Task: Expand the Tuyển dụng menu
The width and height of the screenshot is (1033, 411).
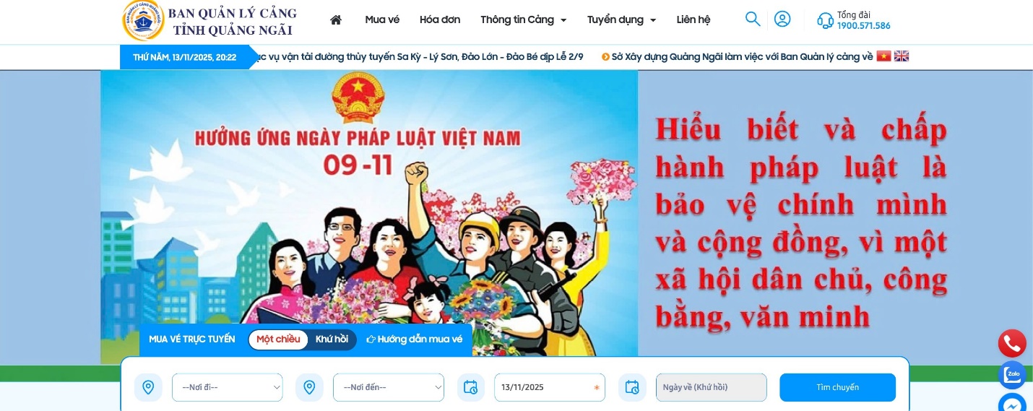Action: click(622, 20)
